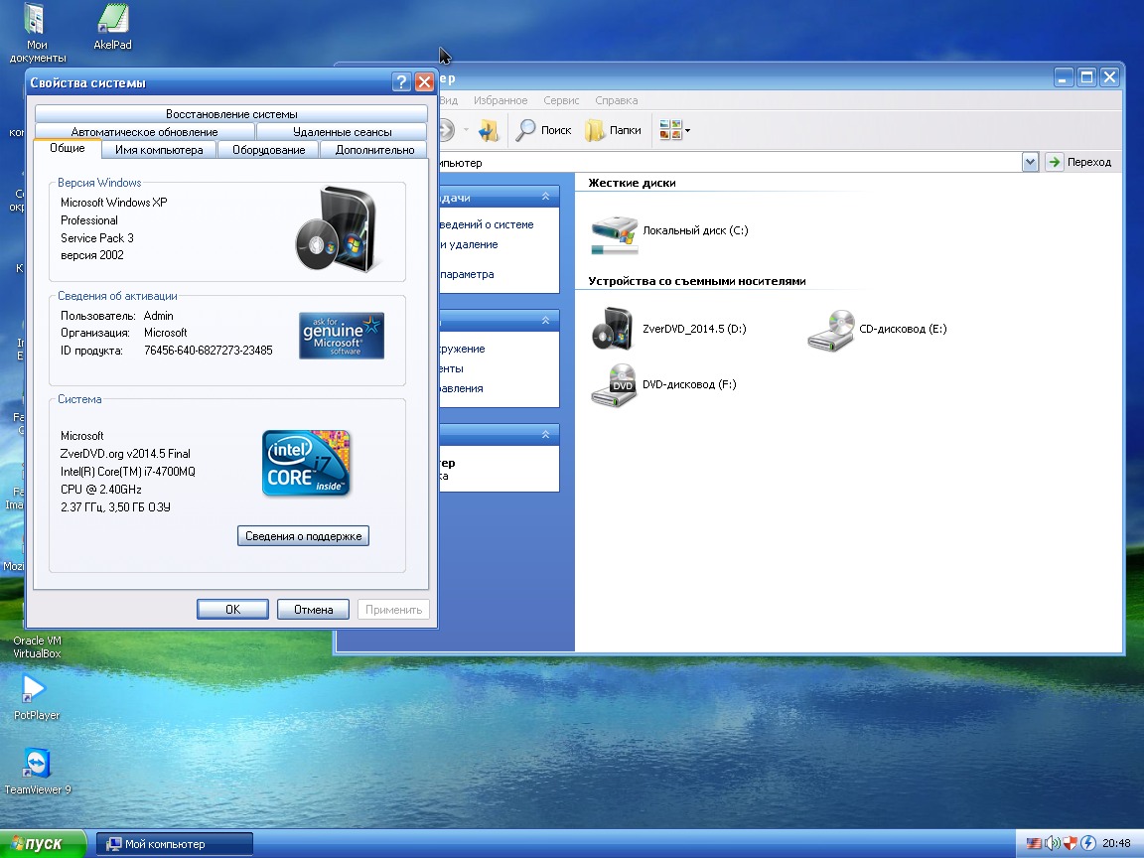Click the Пуск start button
Viewport: 1144px width, 858px height.
[x=44, y=844]
